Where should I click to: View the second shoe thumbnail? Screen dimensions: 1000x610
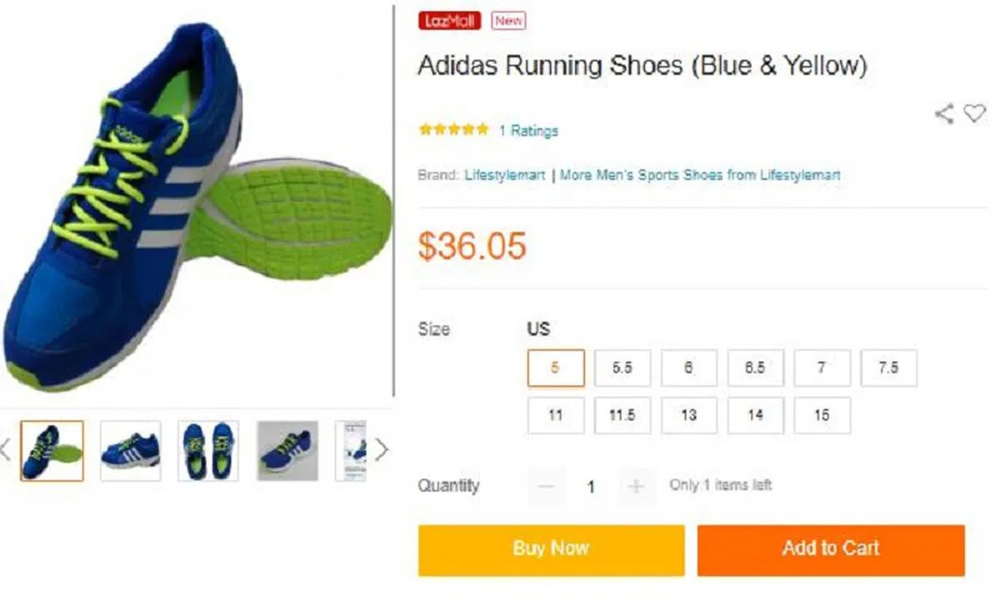click(x=131, y=450)
